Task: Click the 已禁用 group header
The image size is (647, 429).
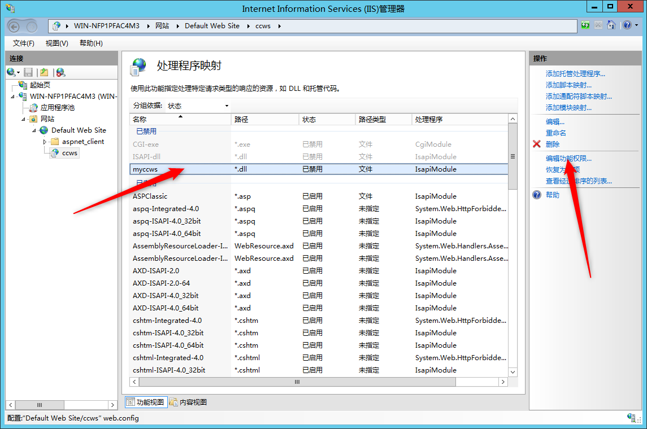Action: click(146, 132)
